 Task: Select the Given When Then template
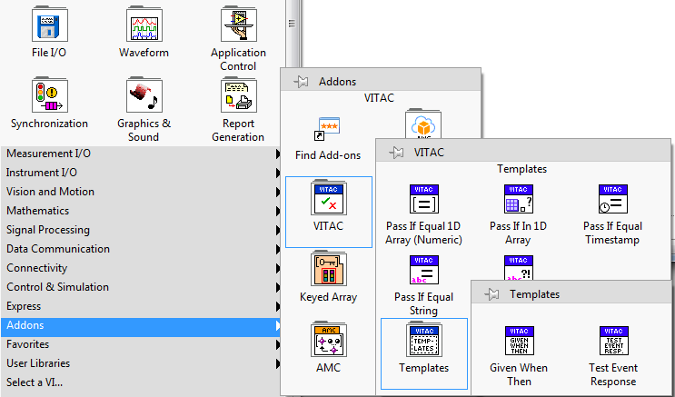(520, 341)
